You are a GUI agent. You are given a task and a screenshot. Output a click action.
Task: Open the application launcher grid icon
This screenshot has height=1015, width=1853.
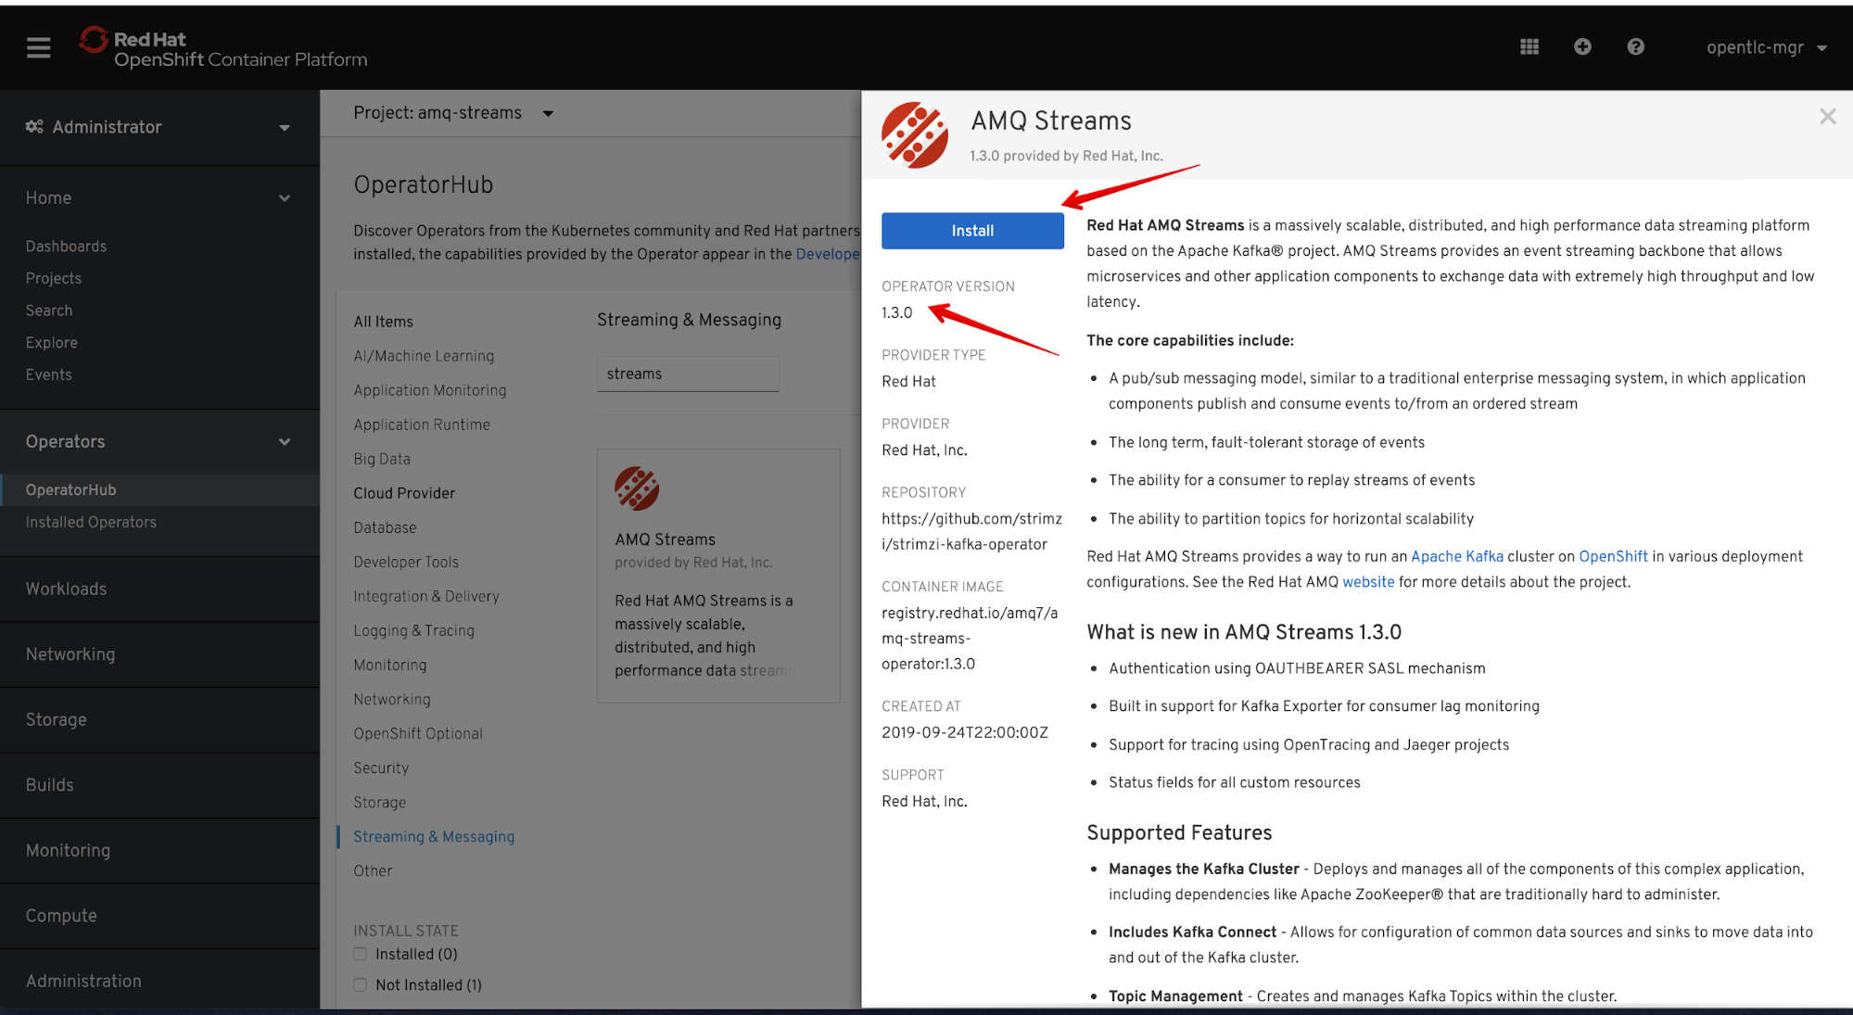[1529, 47]
